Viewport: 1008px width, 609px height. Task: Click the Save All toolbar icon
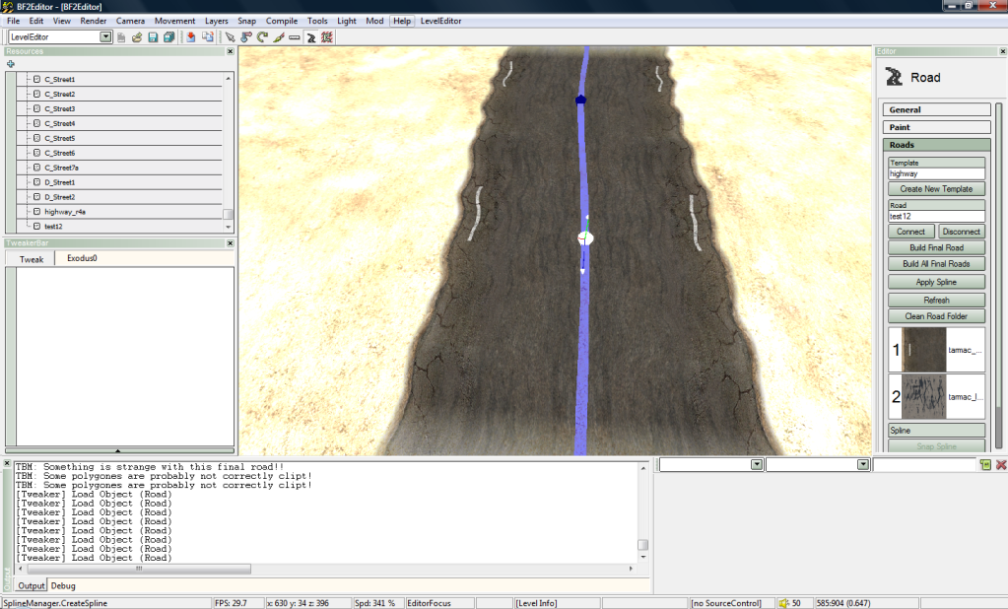tap(169, 37)
